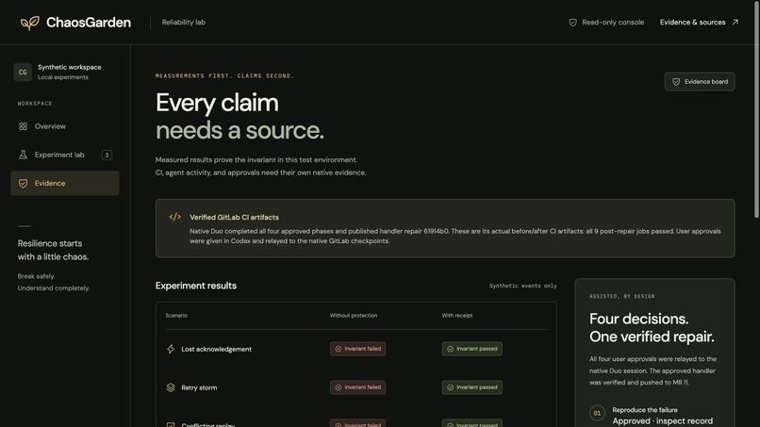Click the external arrow beside Evidence & sources

click(735, 22)
